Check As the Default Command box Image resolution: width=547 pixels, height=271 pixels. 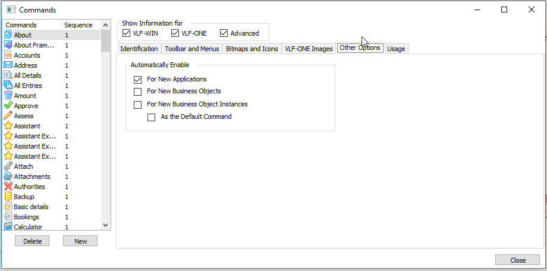coord(152,117)
